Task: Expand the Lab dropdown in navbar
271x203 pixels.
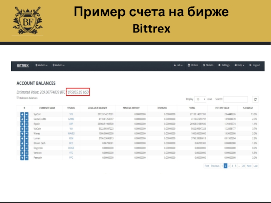Action: pyautogui.click(x=178, y=65)
